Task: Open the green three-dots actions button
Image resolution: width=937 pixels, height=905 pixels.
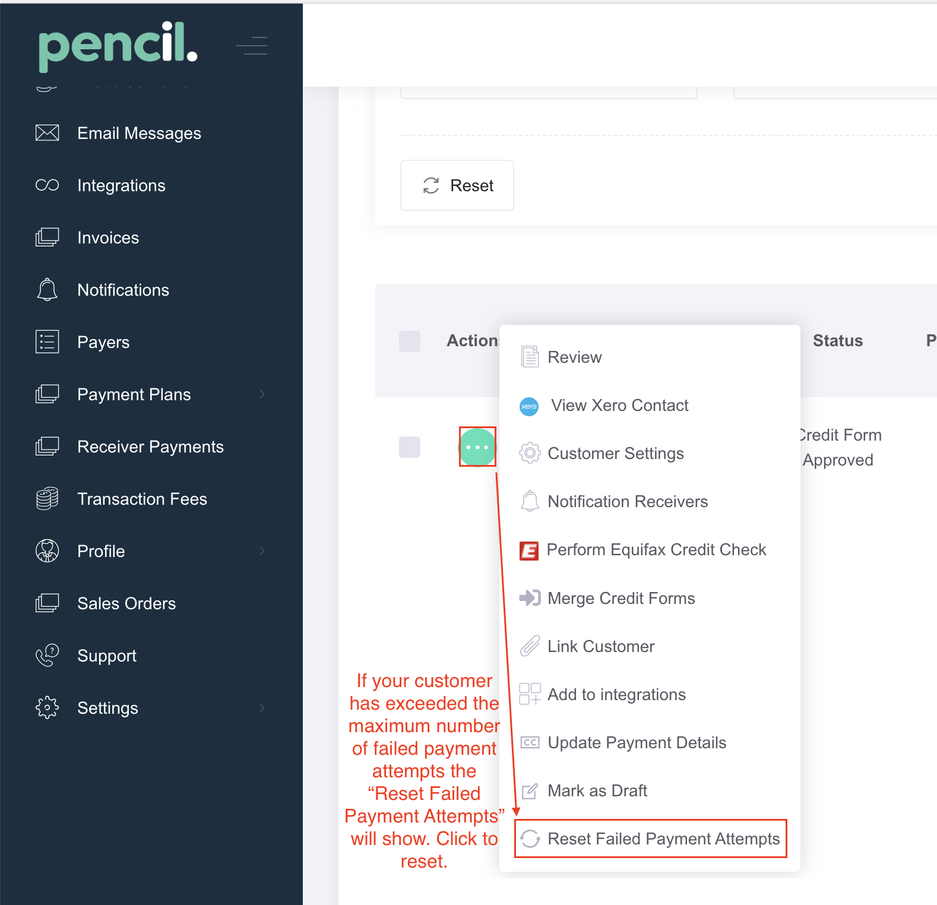Action: click(477, 447)
